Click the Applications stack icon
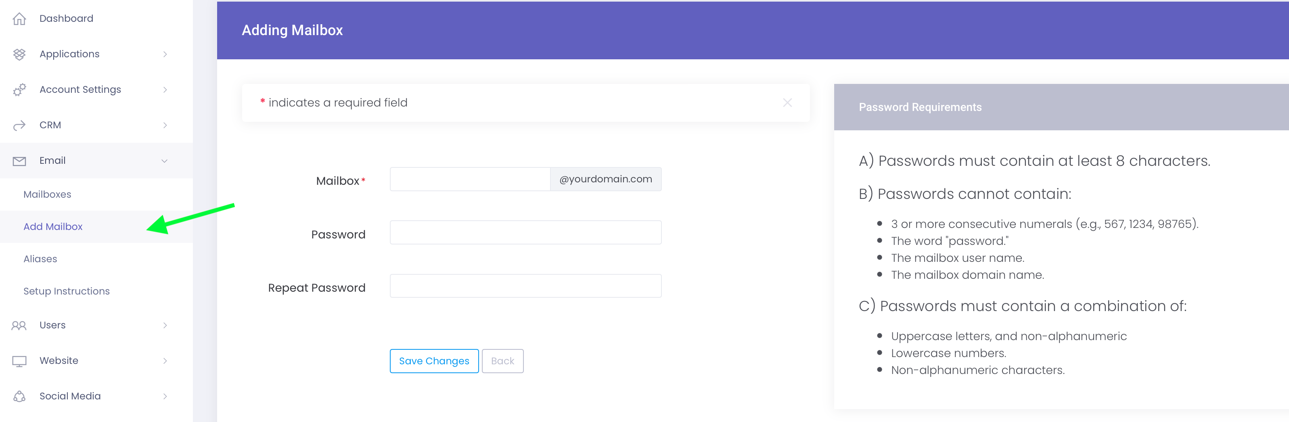 19,54
